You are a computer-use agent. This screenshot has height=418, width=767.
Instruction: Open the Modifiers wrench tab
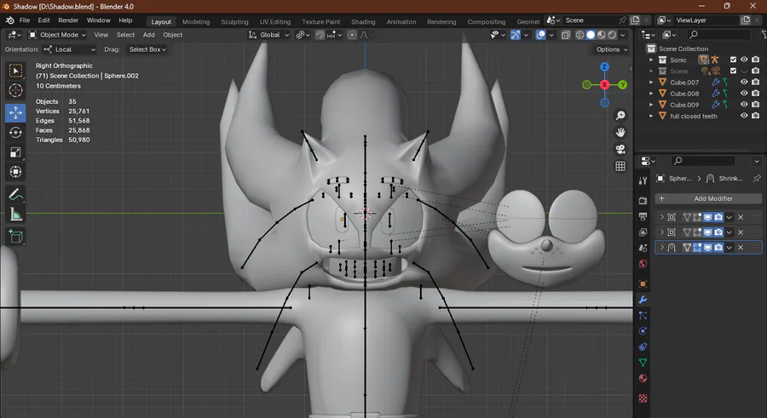(x=643, y=300)
